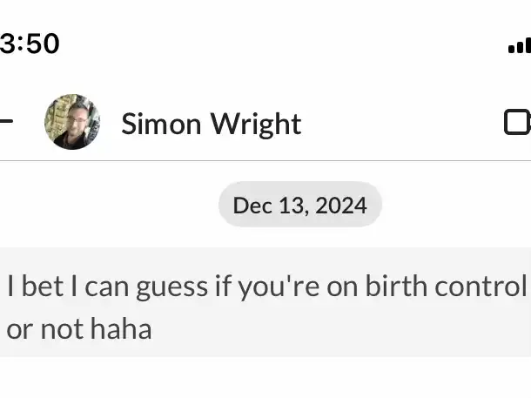Image resolution: width=531 pixels, height=398 pixels.
Task: Select the birth control message bubble
Action: tap(265, 302)
